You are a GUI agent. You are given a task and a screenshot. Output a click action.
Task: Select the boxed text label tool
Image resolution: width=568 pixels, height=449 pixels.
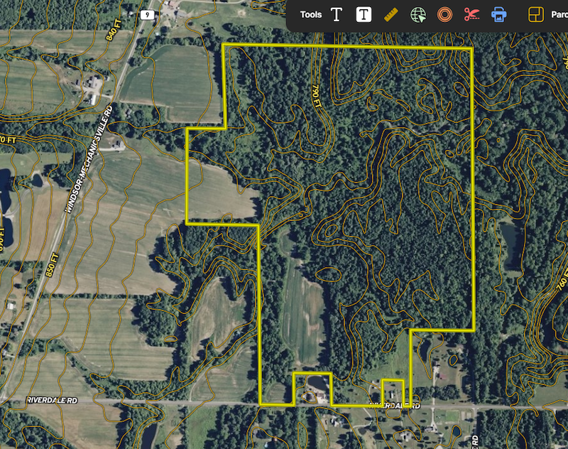point(364,14)
